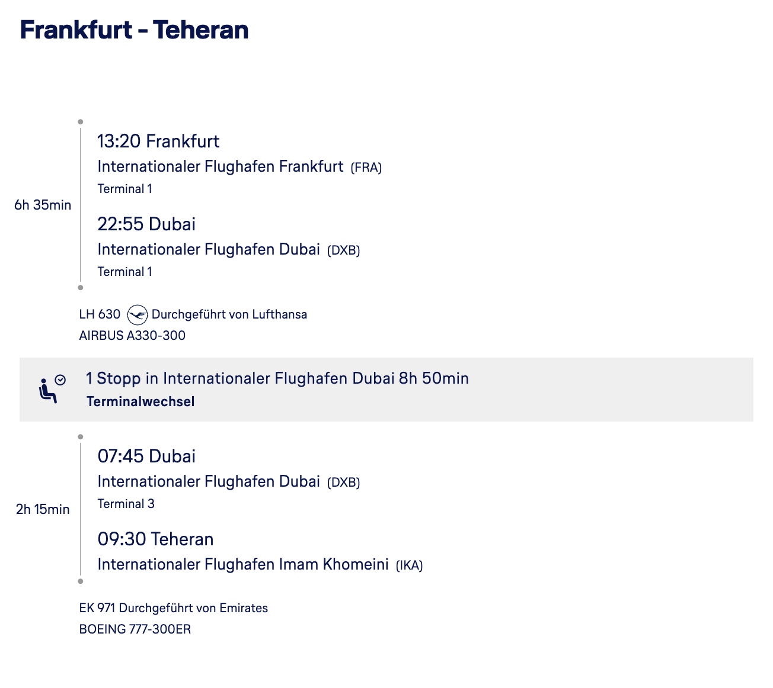This screenshot has height=688, width=773.
Task: Click the 6h 35min flight duration
Action: 43,205
